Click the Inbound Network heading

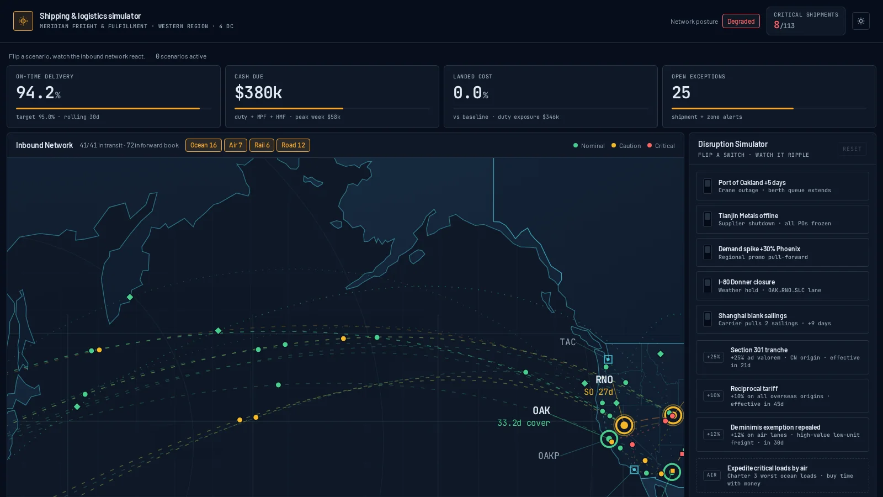44,145
